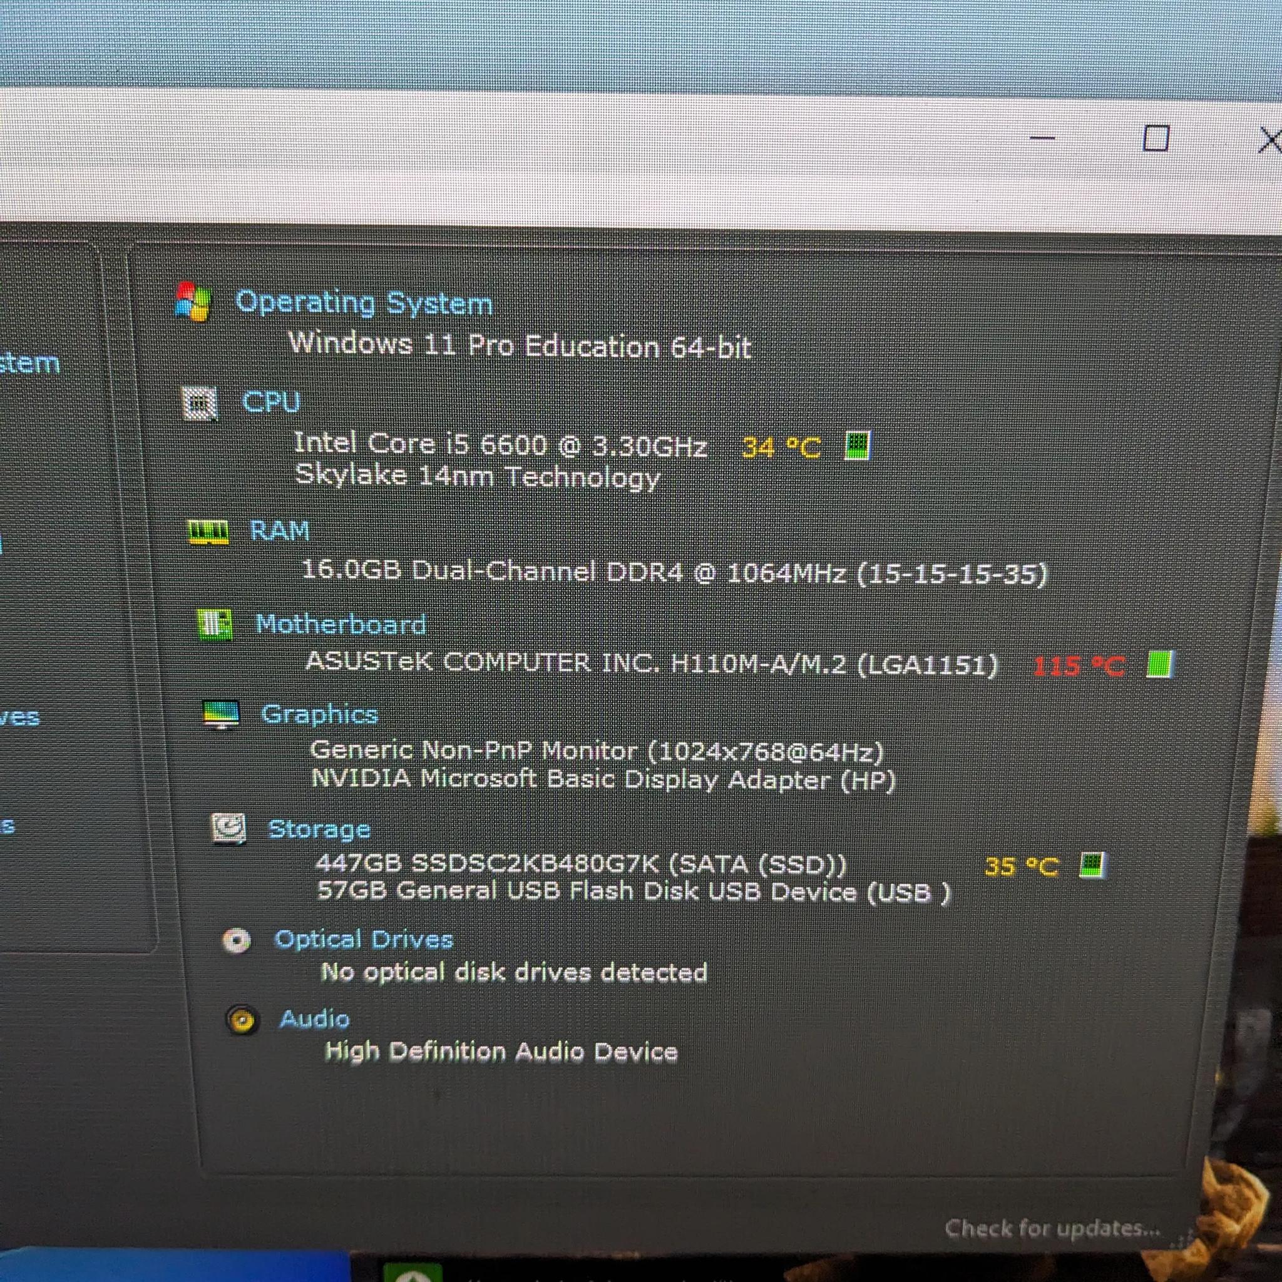Select the Generic Non-PnP Monitor line
This screenshot has height=1282, width=1282.
(597, 751)
